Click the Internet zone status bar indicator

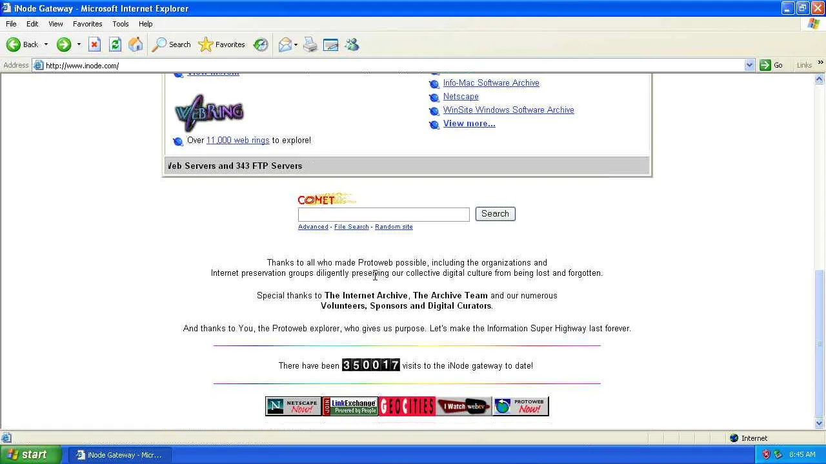749,438
